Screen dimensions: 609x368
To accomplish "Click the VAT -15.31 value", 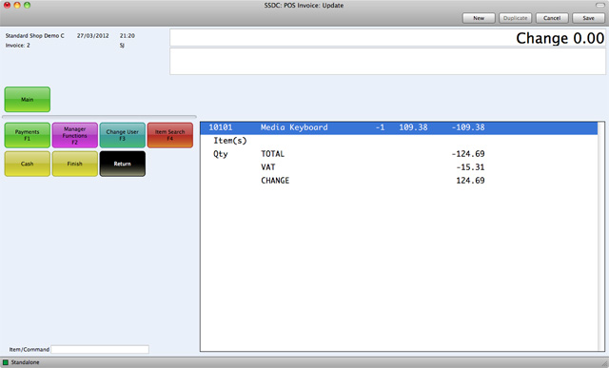I will tap(470, 167).
